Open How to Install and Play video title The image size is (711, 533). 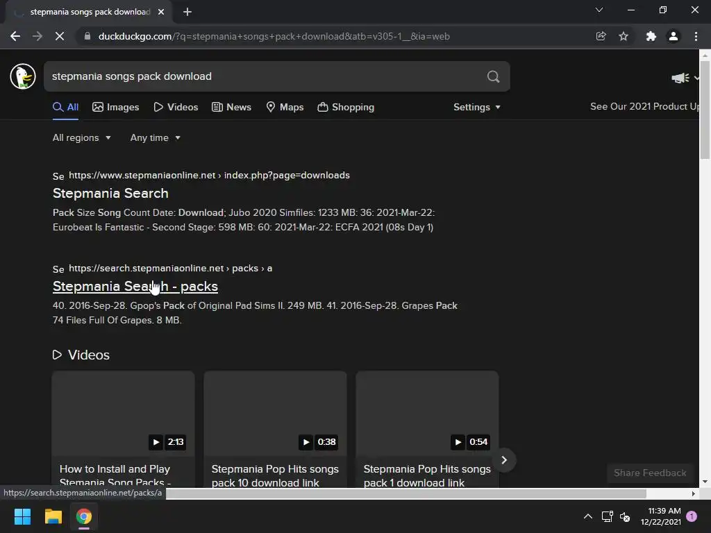115,475
